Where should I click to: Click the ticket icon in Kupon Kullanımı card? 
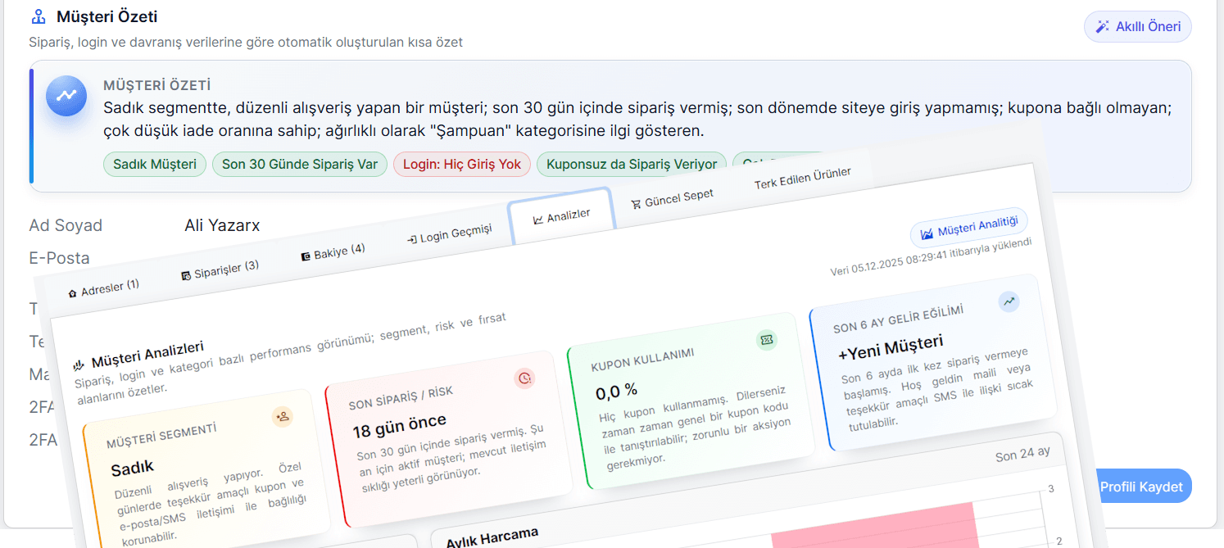coord(767,339)
